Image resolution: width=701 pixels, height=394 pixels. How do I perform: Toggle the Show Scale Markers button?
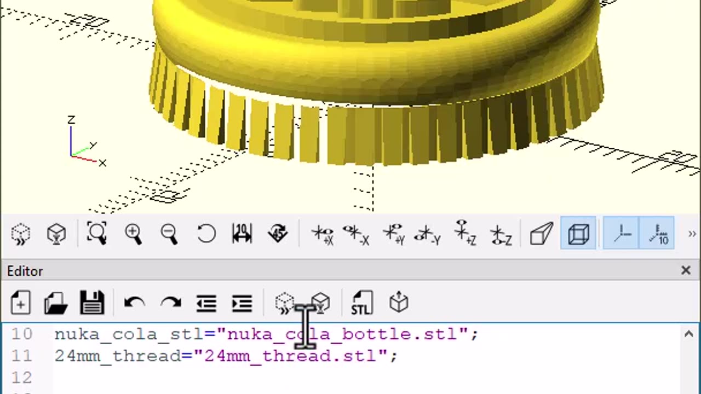(656, 234)
